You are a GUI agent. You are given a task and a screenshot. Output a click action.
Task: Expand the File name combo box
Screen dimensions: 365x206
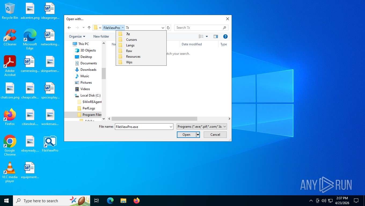(171, 127)
